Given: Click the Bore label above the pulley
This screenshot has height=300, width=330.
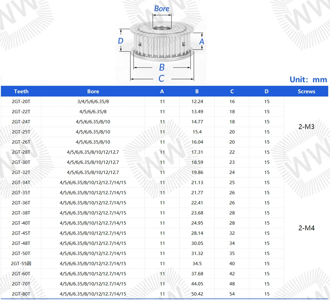Looking at the screenshot, I should click(162, 9).
